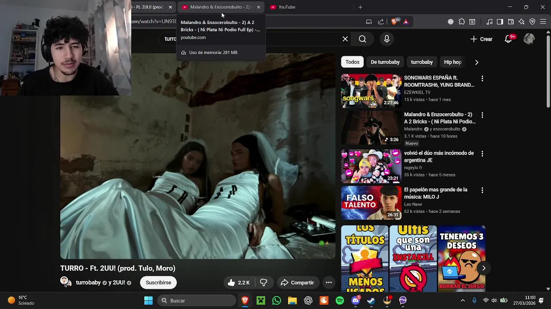Open more actions three-dot menu under video

329,282
